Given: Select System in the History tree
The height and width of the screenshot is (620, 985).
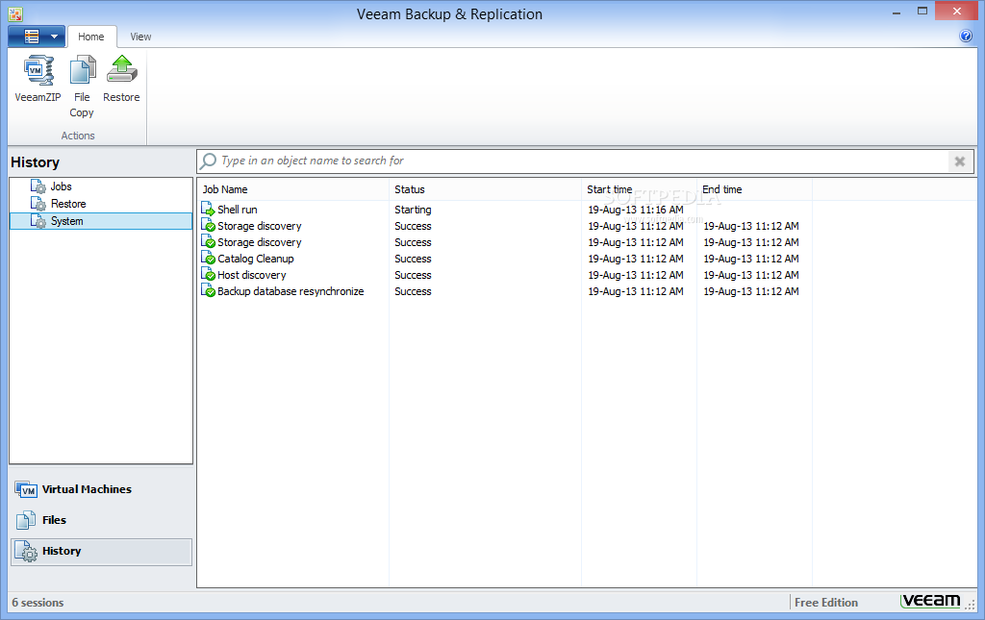Looking at the screenshot, I should (101, 221).
